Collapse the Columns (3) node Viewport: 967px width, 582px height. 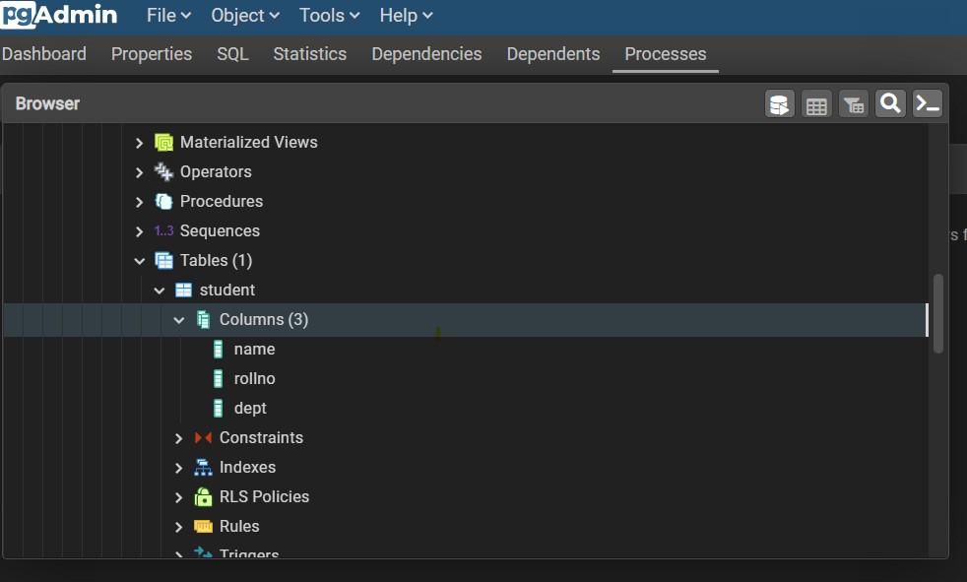tap(178, 319)
